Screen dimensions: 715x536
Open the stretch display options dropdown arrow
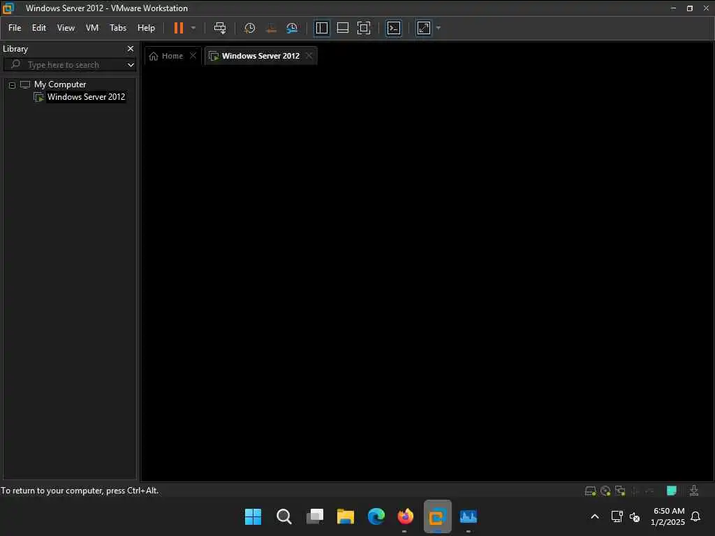(438, 28)
